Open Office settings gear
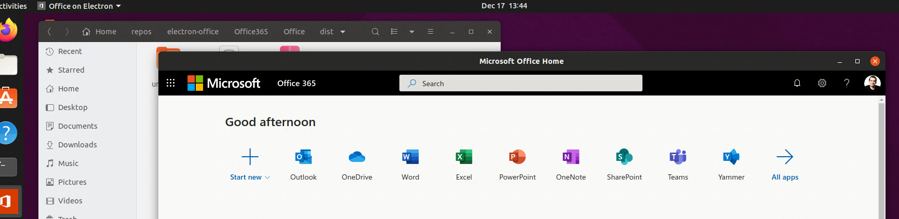Viewport: 899px width, 219px height. point(822,83)
